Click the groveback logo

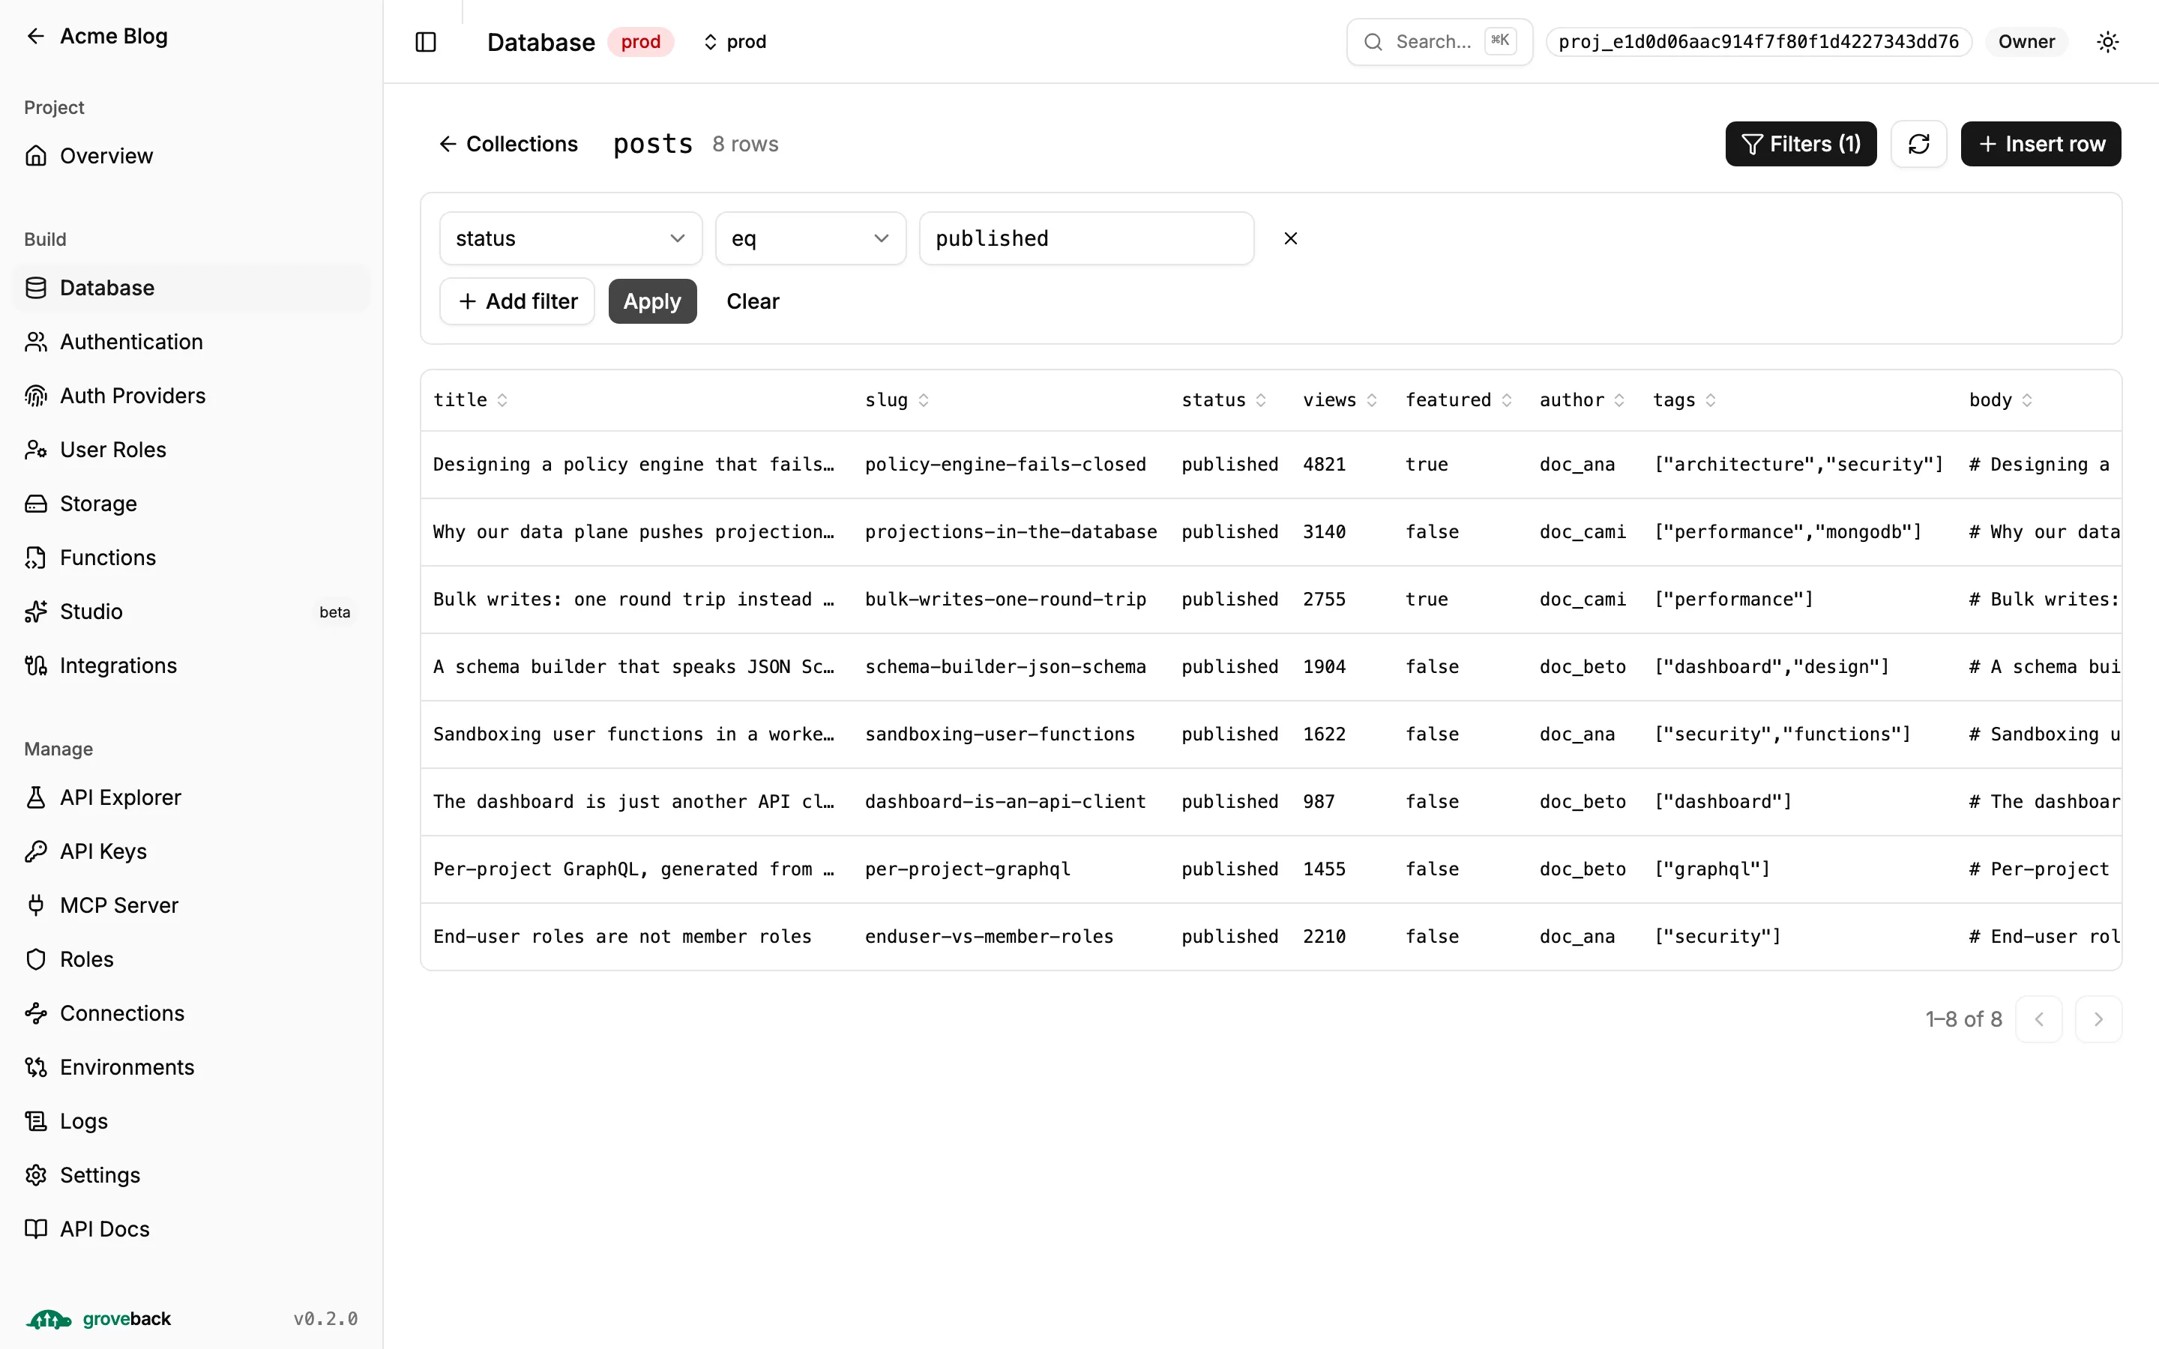click(x=98, y=1319)
